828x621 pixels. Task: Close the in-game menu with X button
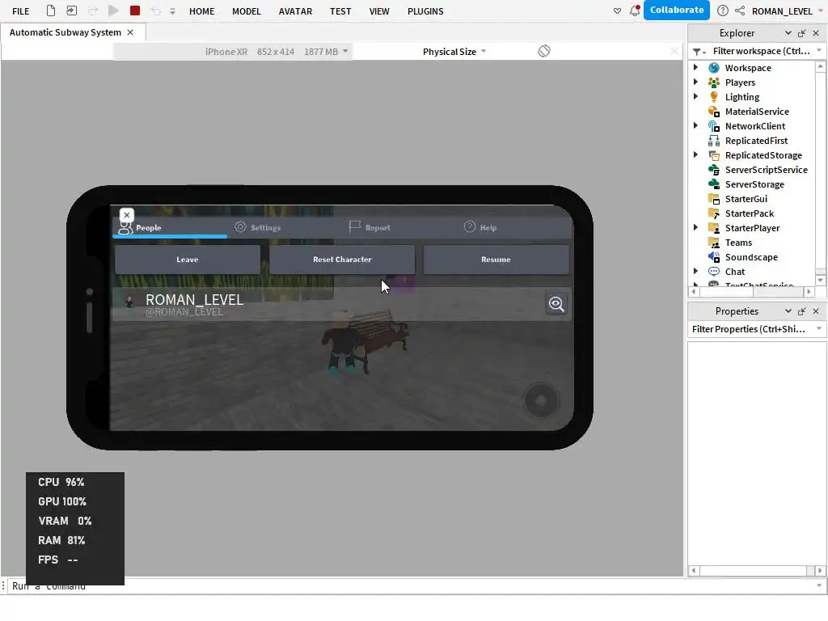(x=127, y=215)
